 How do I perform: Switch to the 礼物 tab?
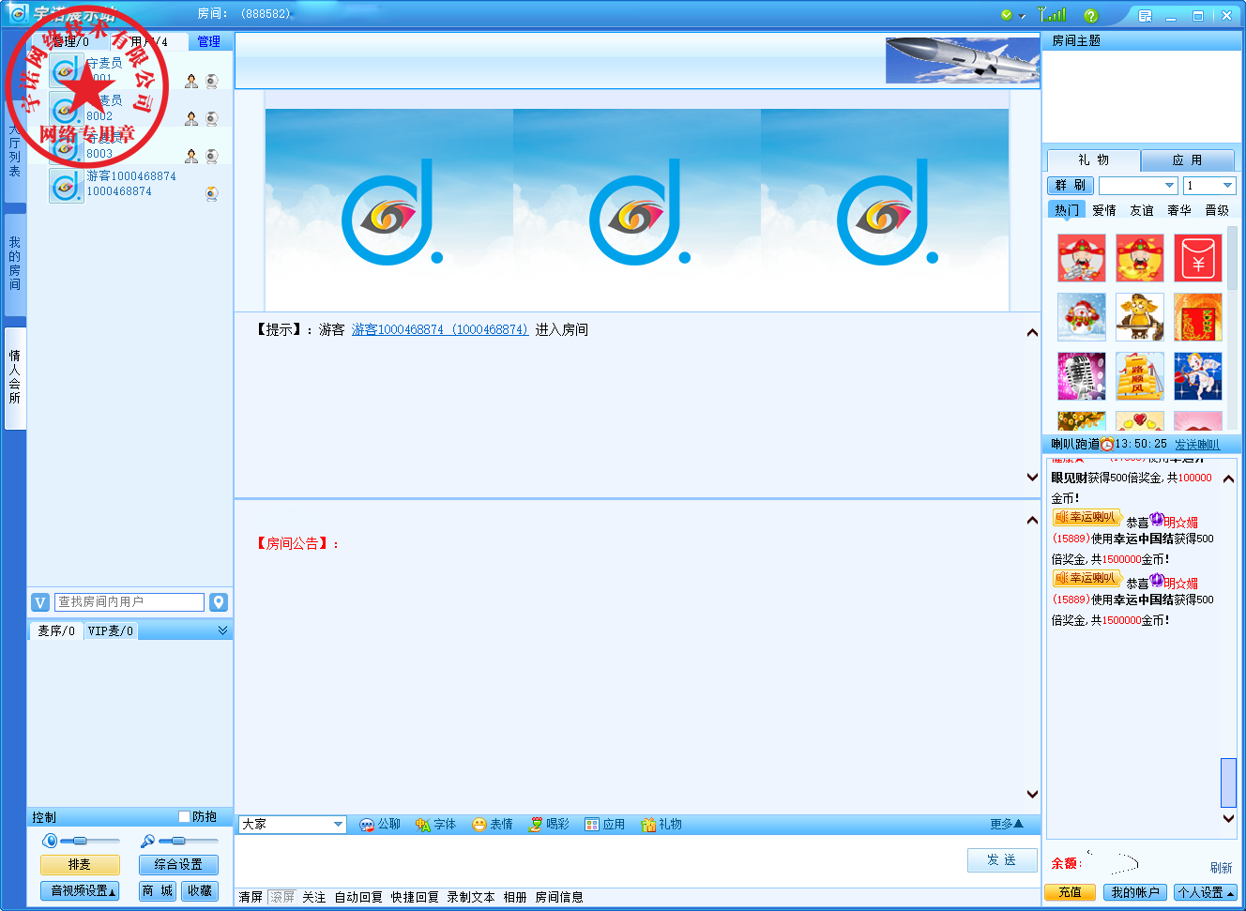(1094, 160)
